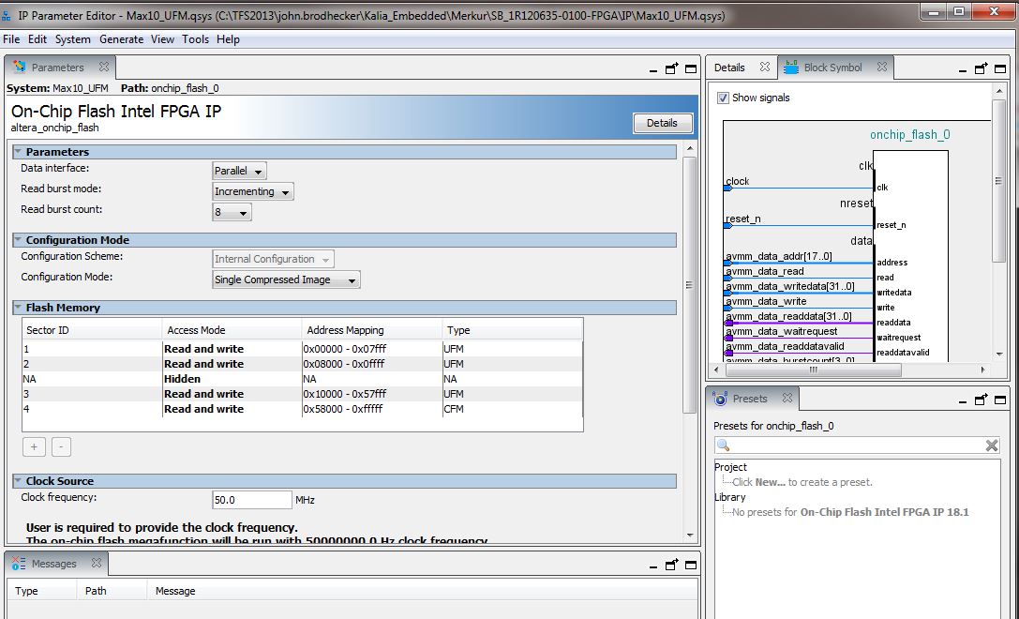Viewport: 1019px width, 619px height.
Task: Click the CFM type cell
Action: 512,409
